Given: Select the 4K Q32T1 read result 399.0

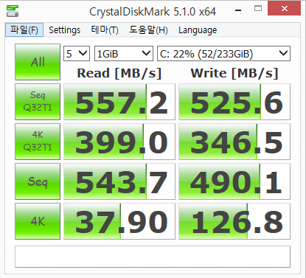Looking at the screenshot, I should (x=119, y=142).
